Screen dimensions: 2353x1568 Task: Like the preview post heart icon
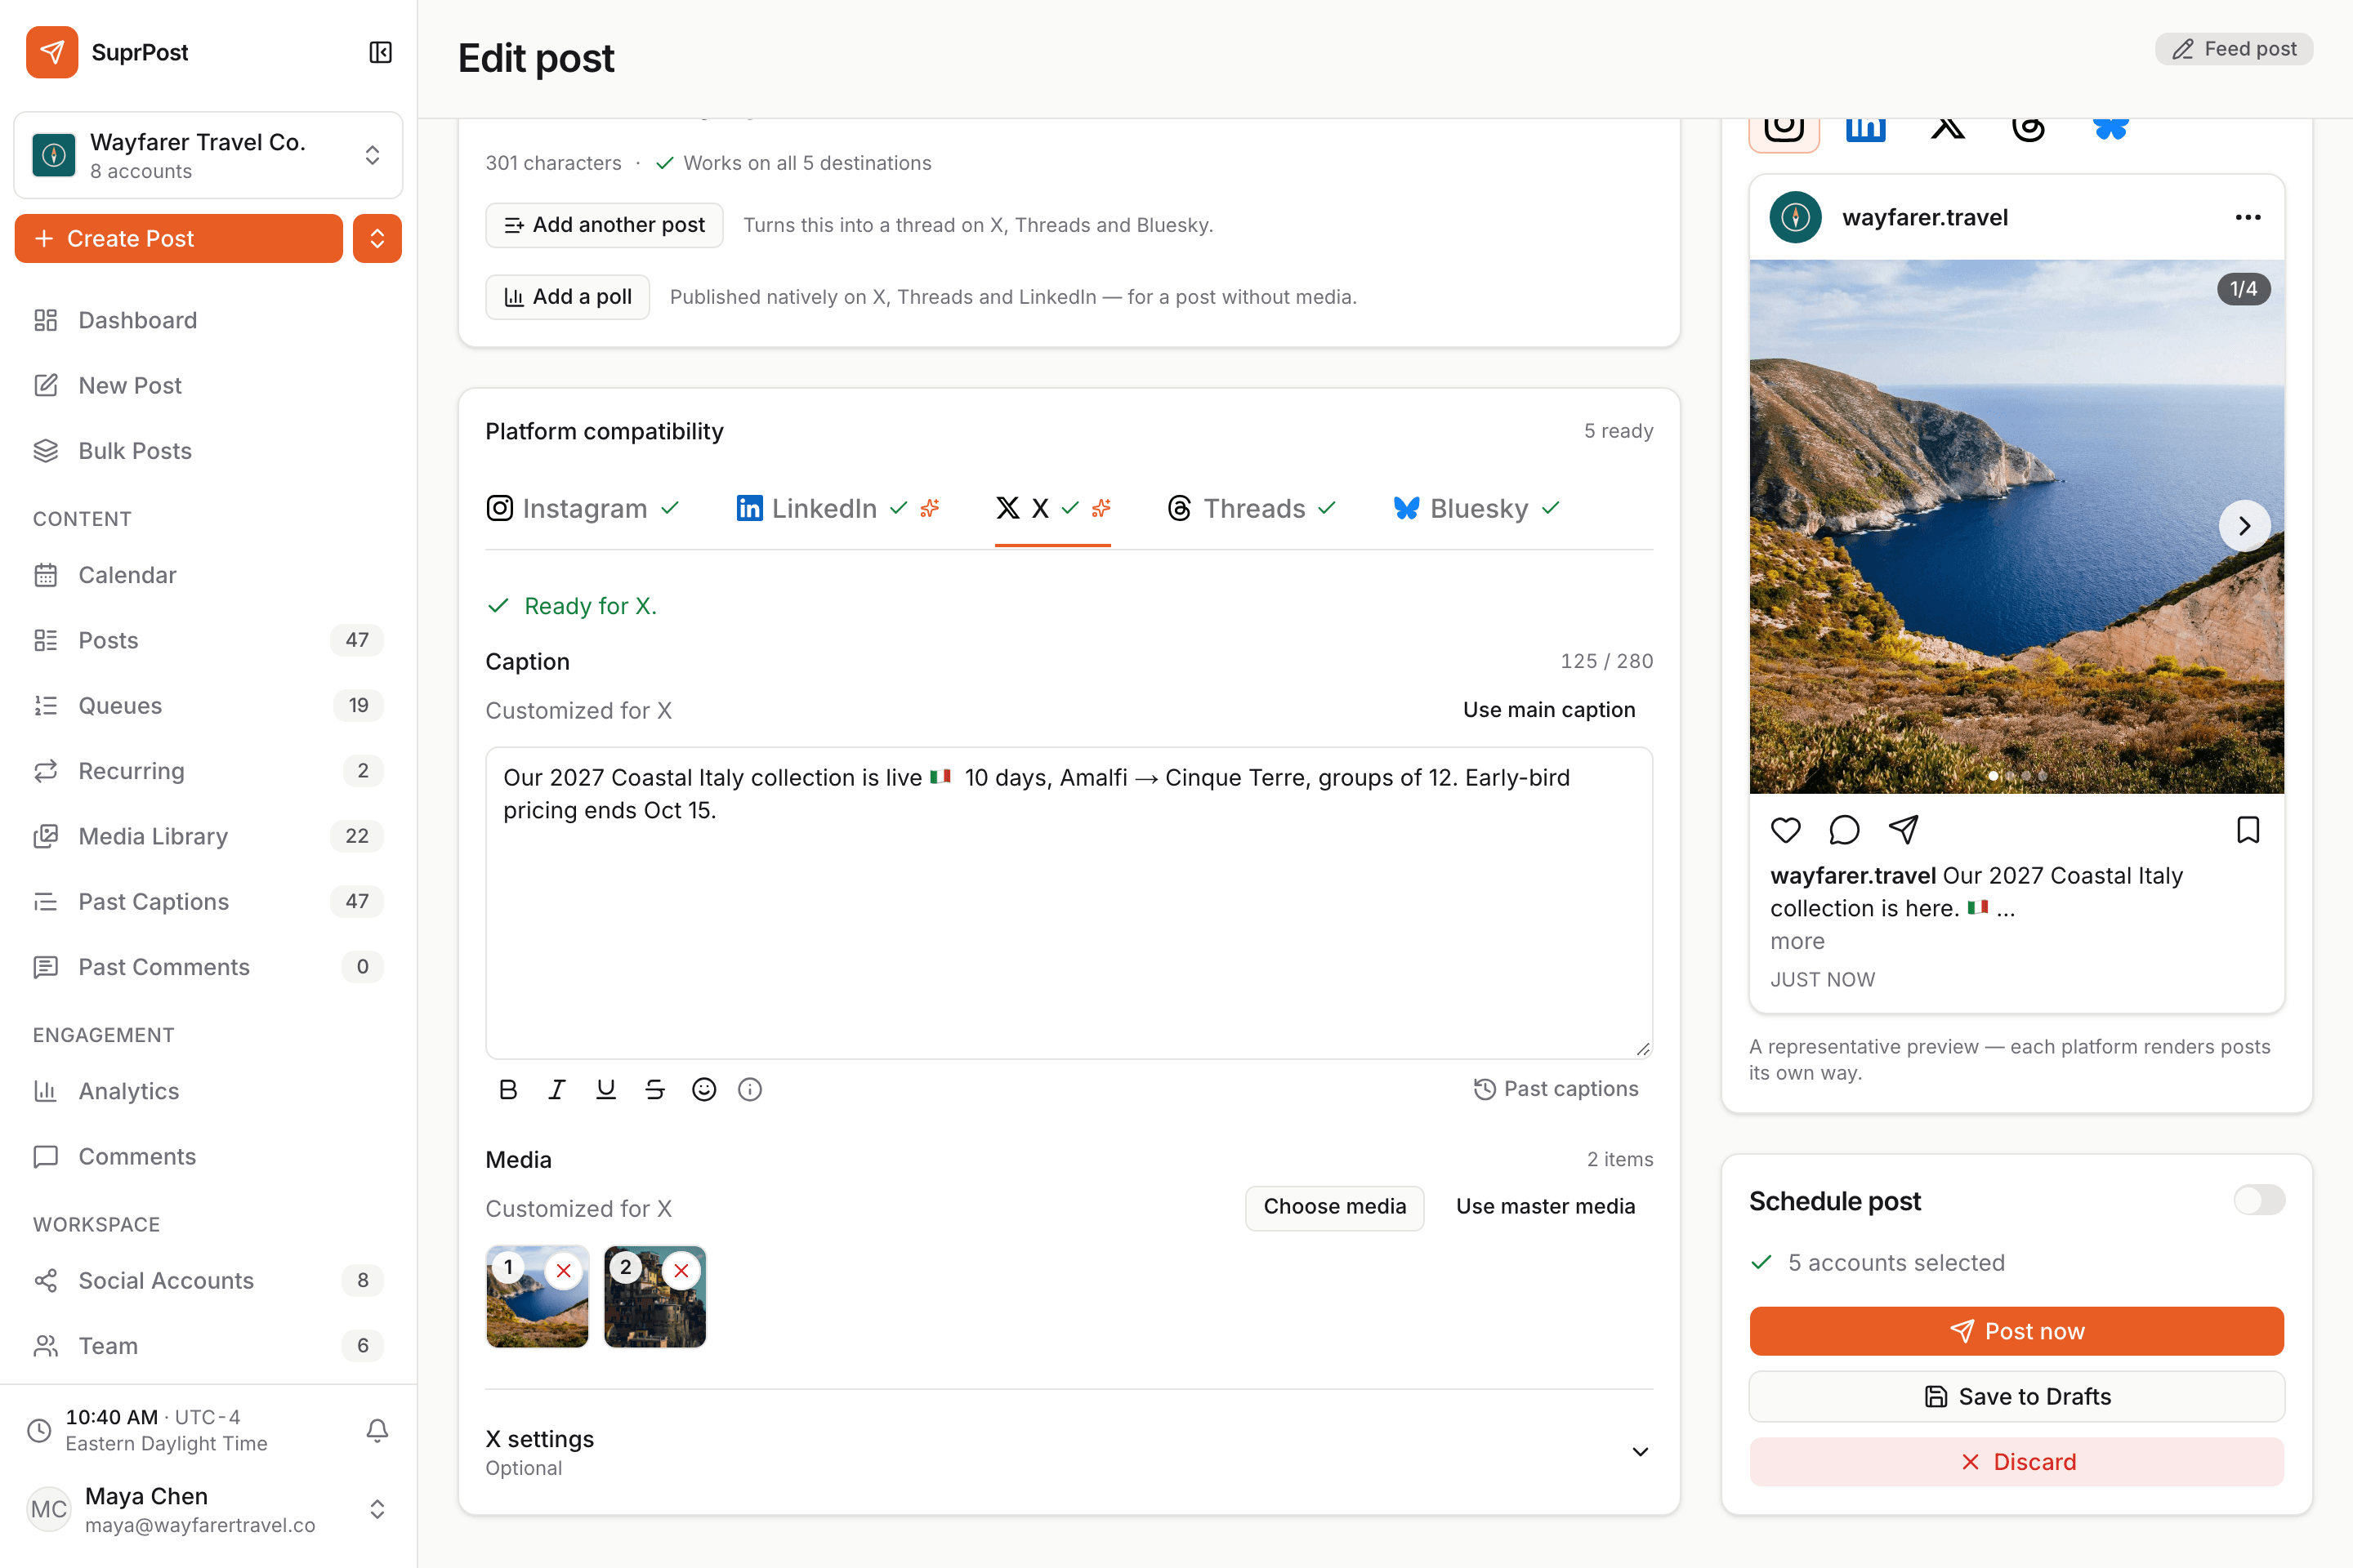1786,829
